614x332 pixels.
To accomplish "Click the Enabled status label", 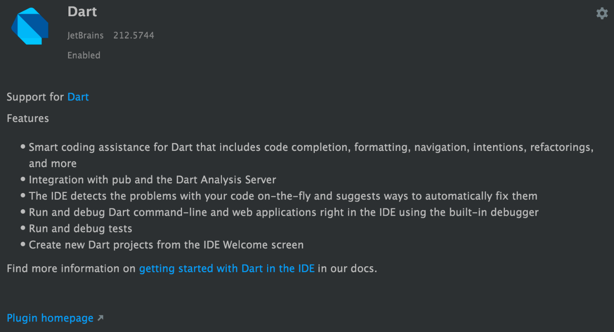I will 84,55.
